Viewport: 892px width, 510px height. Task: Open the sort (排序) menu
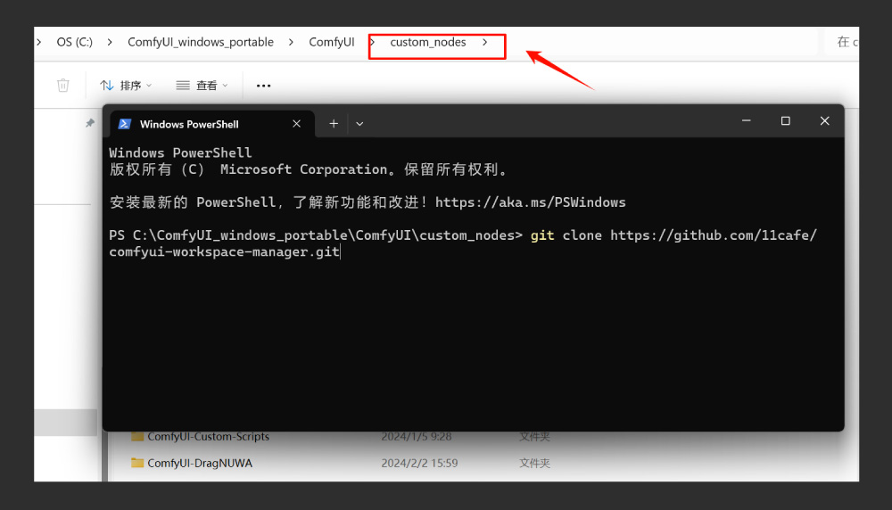tap(126, 86)
